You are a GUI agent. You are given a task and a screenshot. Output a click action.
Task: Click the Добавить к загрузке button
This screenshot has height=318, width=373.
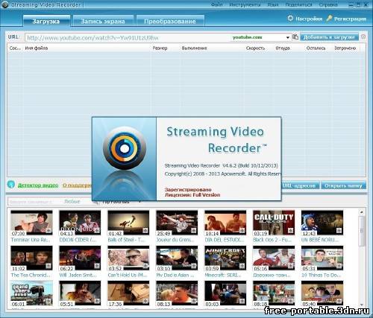pos(329,37)
